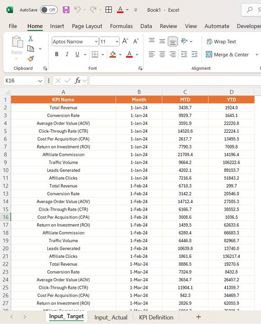The height and width of the screenshot is (324, 261).
Task: Open the Fill Color palette arrow
Action: coord(120,54)
